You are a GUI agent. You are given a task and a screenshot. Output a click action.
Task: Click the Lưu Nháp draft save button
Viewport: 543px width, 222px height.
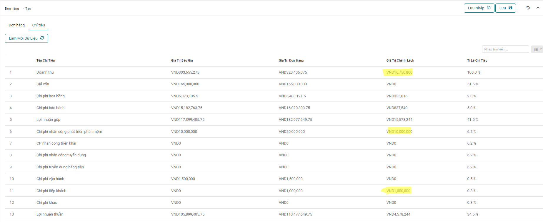tap(479, 8)
